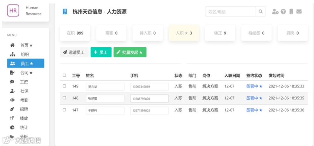
Task: Click timestamp 2021-12-06 18:35:33
Action: pos(286,86)
